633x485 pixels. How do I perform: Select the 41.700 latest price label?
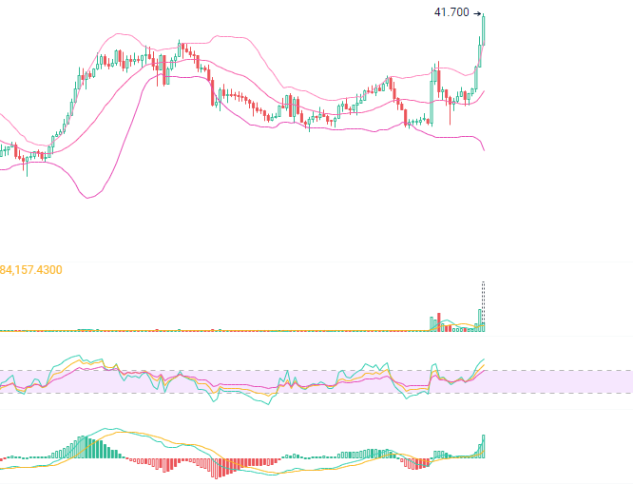[x=451, y=12]
